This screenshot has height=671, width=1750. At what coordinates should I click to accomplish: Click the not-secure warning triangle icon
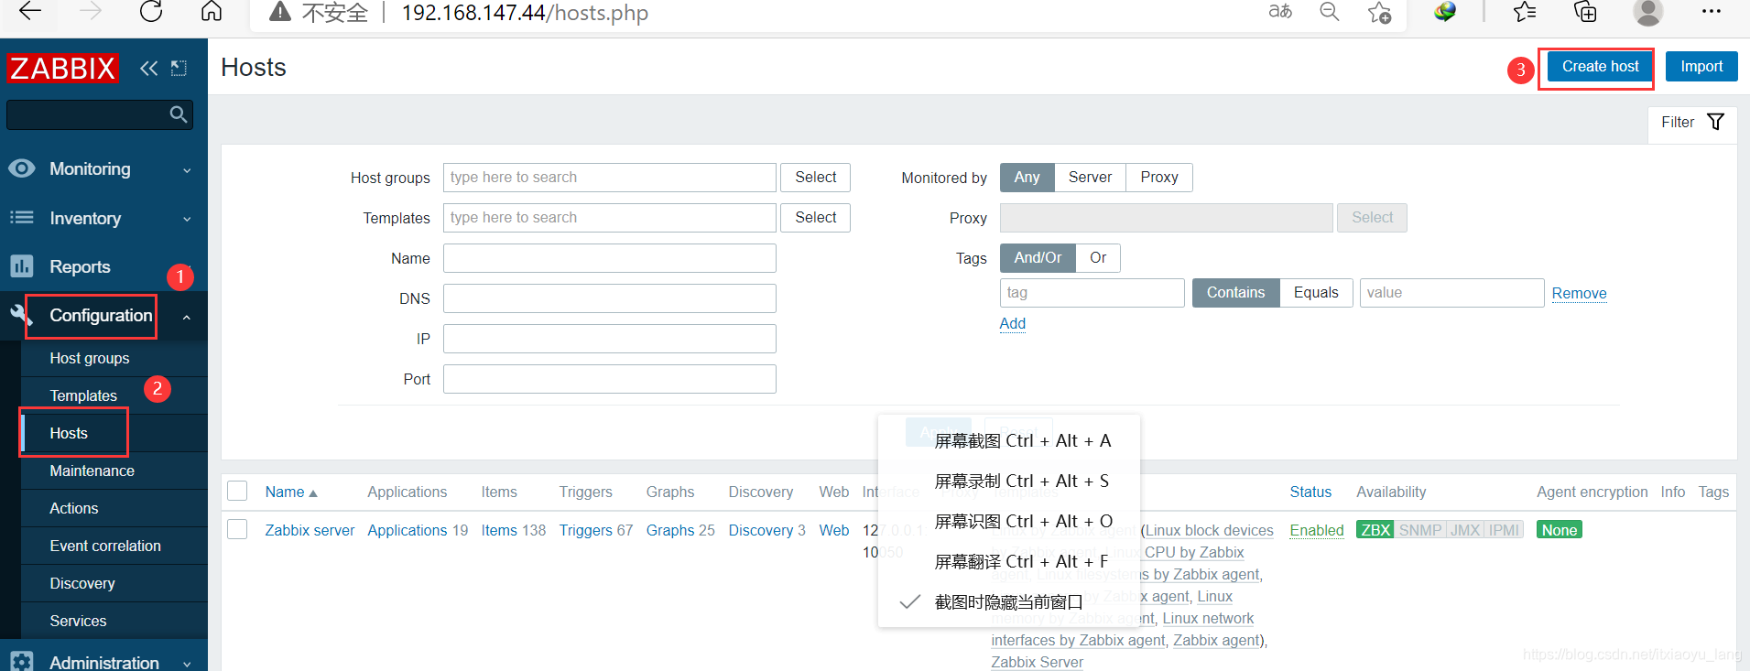(x=280, y=12)
